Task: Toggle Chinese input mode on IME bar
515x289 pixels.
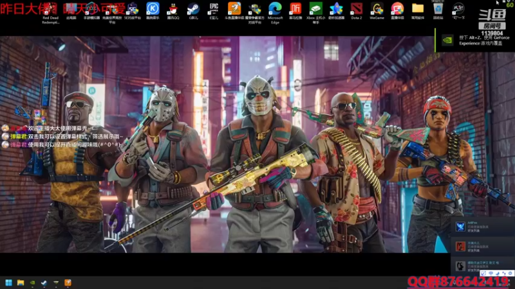Action: pyautogui.click(x=491, y=273)
